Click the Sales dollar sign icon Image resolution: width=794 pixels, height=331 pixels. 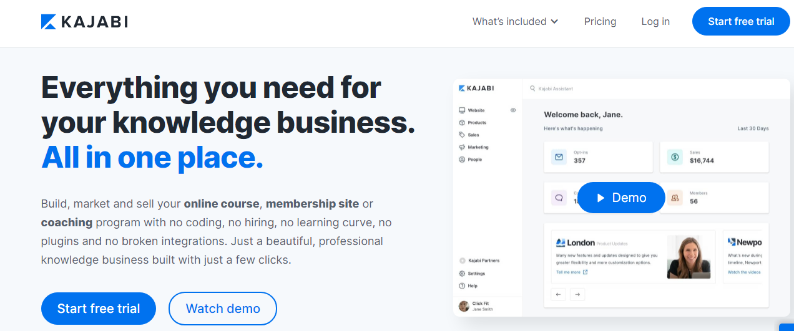[x=675, y=157]
